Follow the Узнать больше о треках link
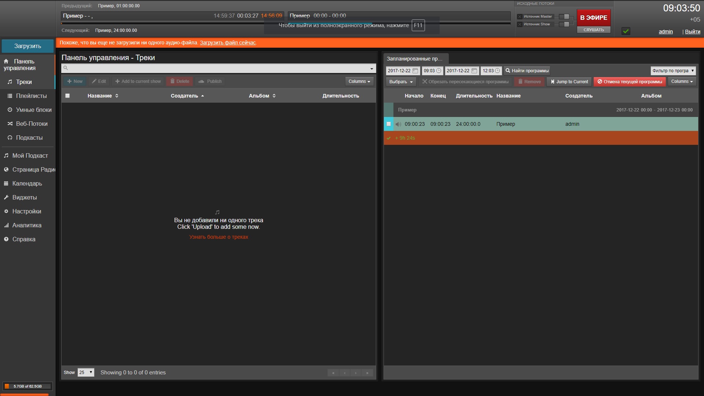 pos(219,237)
